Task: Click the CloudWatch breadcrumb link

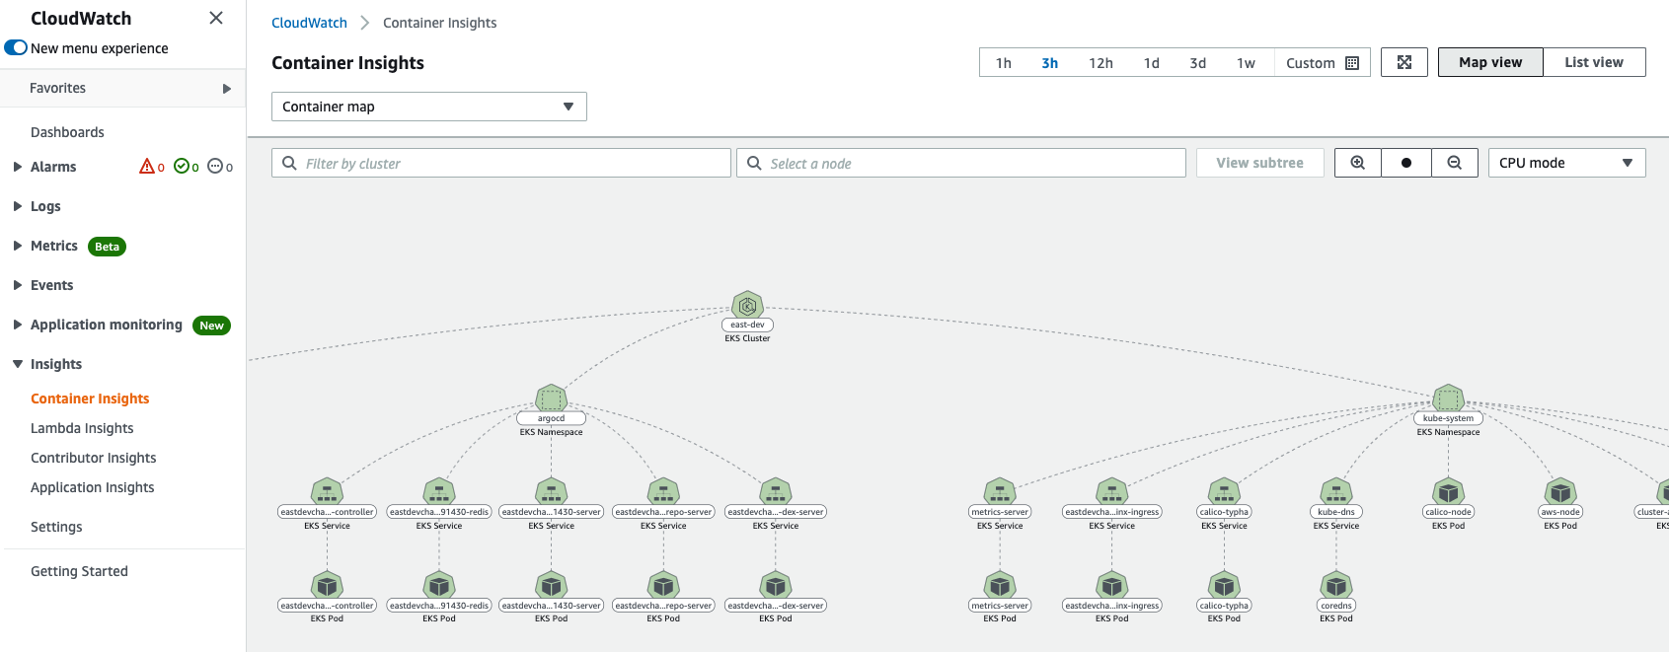Action: [x=309, y=23]
